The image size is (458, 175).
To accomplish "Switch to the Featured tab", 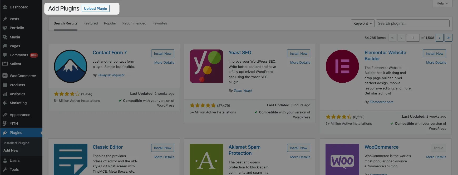I will 91,23.
